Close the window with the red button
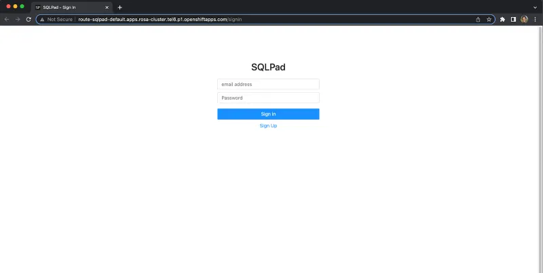Viewport: 543px width, 273px height. [8, 6]
